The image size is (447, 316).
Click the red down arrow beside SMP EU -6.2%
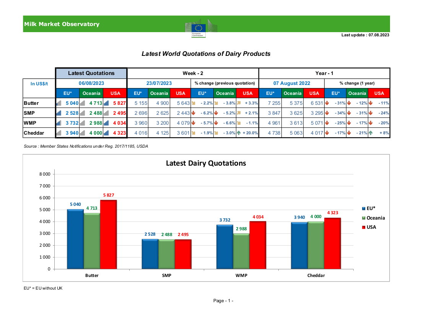pyautogui.click(x=193, y=113)
